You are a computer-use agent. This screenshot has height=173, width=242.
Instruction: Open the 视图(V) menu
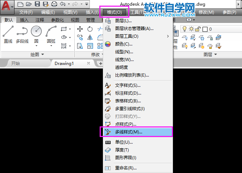[70, 12]
